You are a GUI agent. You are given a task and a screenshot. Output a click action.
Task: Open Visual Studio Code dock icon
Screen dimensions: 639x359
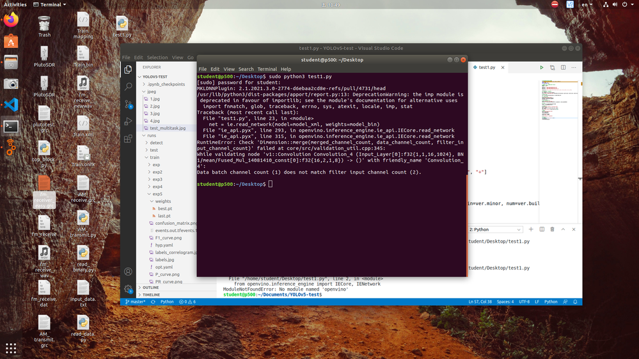(x=11, y=105)
